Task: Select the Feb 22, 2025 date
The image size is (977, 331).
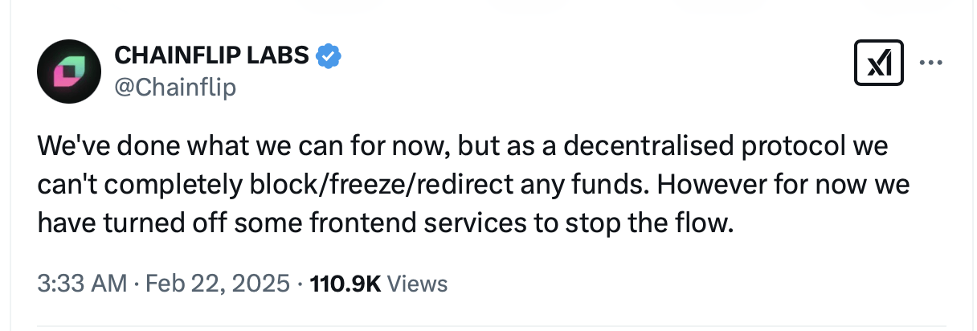Action: tap(216, 283)
